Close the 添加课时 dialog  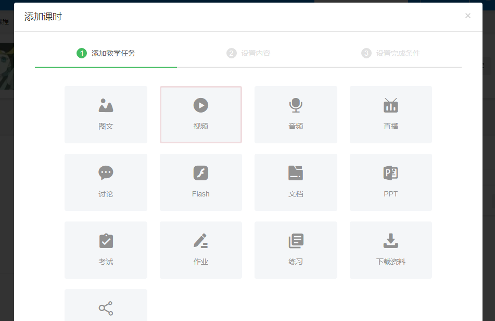coord(467,16)
